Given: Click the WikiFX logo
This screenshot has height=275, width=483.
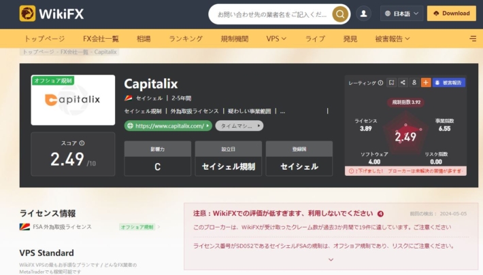Looking at the screenshot, I should 52,14.
